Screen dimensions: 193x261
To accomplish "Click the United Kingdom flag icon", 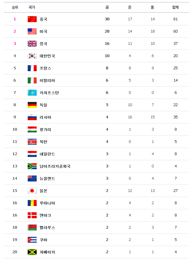I will (32, 44).
